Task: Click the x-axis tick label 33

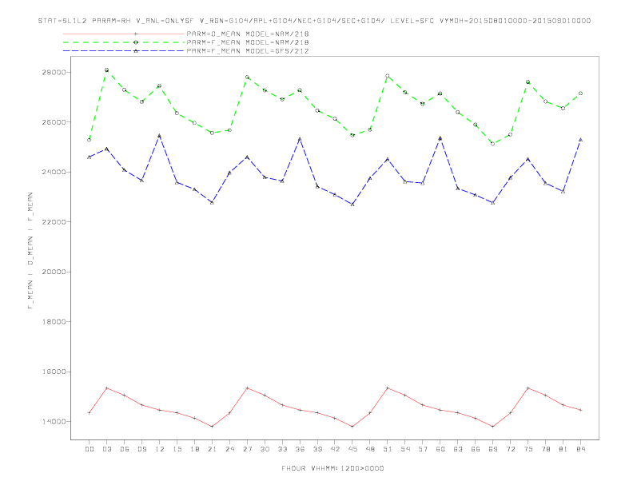Action: click(282, 449)
